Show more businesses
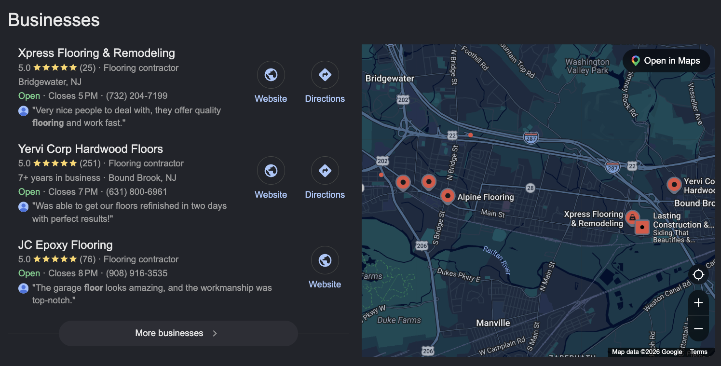Image resolution: width=721 pixels, height=366 pixels. tap(178, 333)
